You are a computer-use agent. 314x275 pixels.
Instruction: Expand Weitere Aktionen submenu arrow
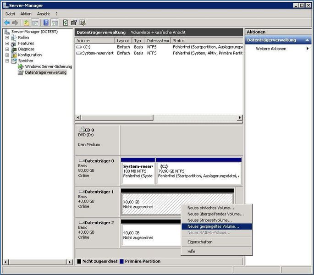(x=308, y=49)
